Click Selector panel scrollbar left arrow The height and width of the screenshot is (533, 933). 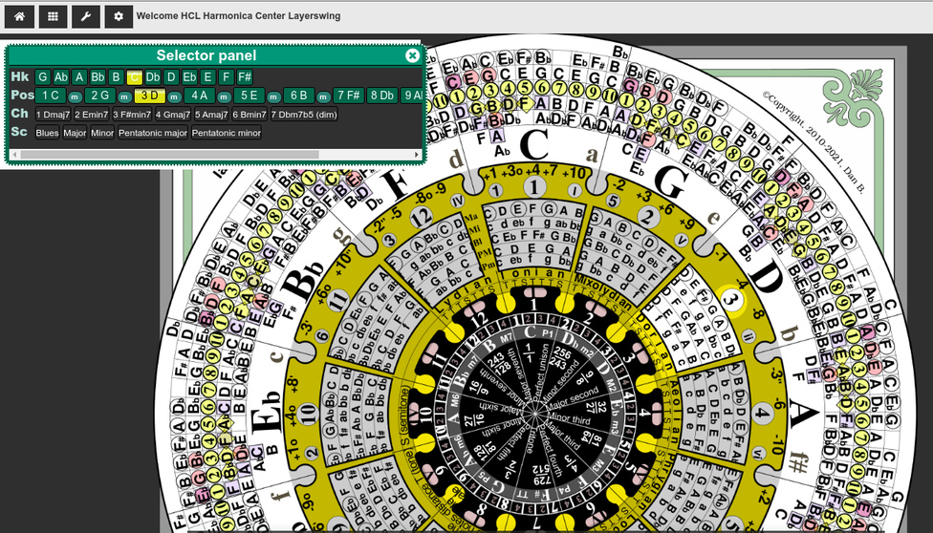click(15, 155)
